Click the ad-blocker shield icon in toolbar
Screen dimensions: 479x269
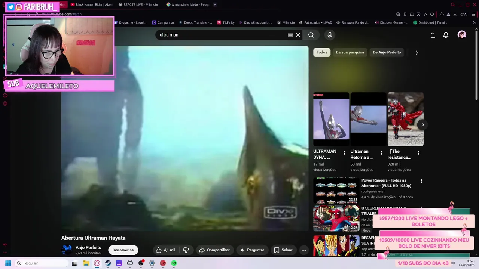pos(418,14)
